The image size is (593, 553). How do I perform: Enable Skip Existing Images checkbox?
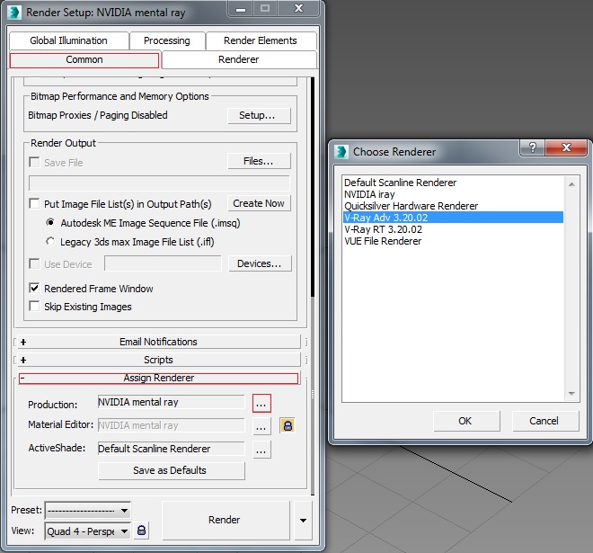coord(34,306)
